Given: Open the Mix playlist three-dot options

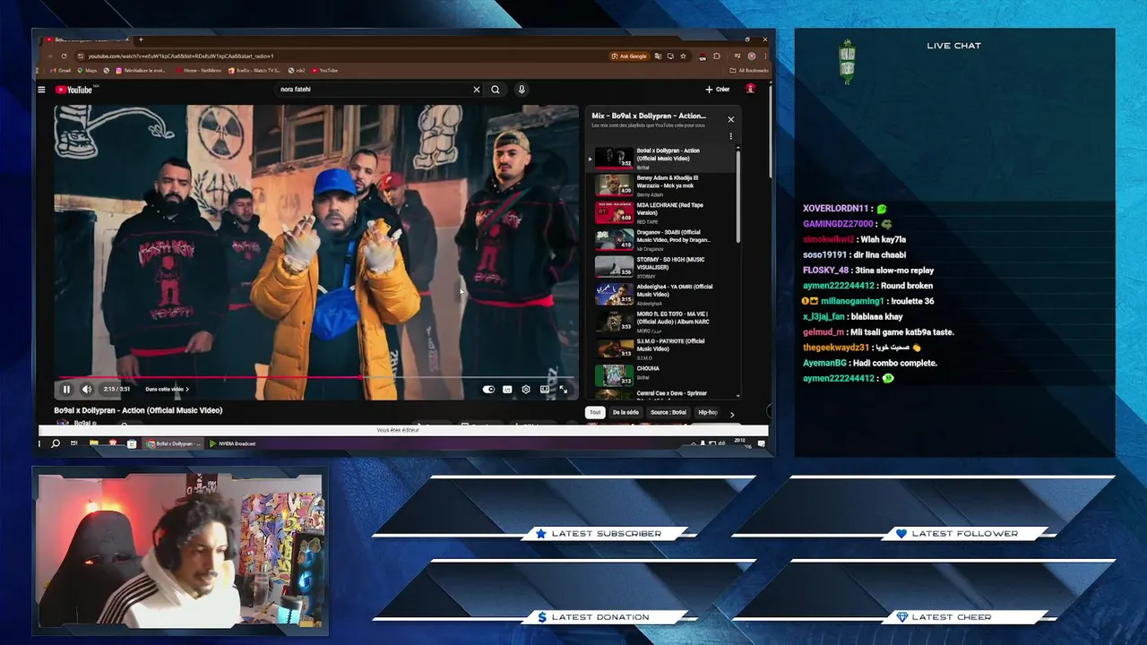Looking at the screenshot, I should 730,137.
